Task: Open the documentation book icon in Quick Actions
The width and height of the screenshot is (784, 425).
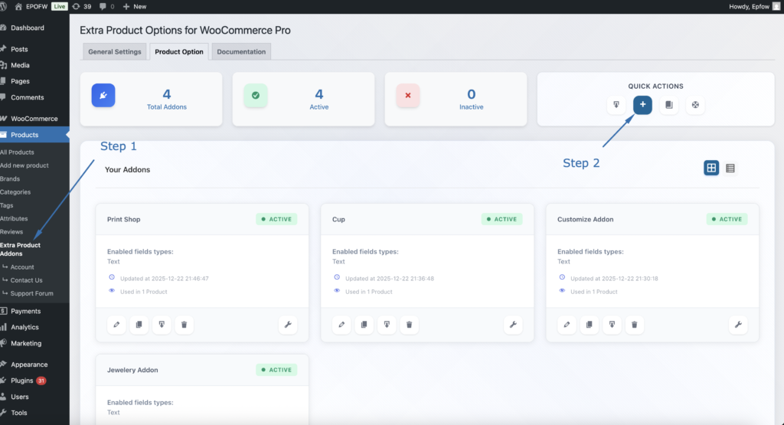Action: click(x=668, y=105)
